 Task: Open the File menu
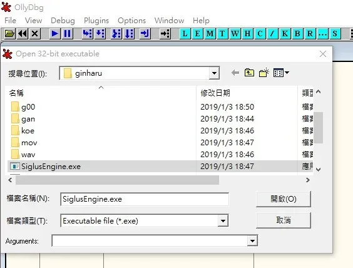pyautogui.click(x=10, y=21)
